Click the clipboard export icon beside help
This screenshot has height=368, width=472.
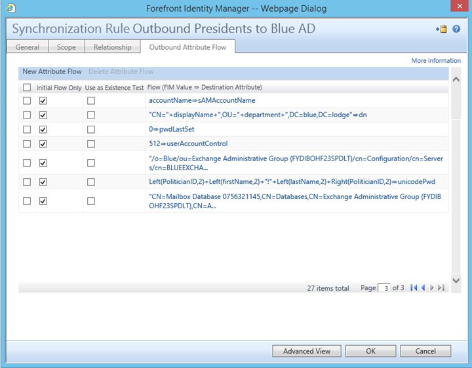[x=441, y=29]
